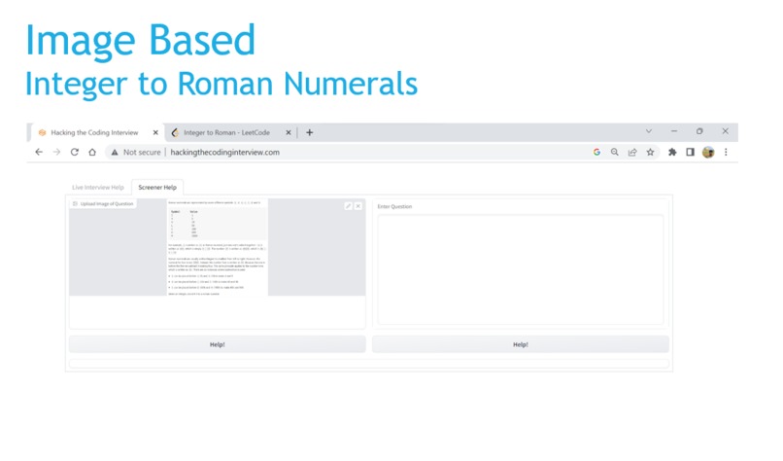Screen dimensions: 783x461
Task: Close the Integer to Roman - LeetCode tab
Action: pyautogui.click(x=289, y=132)
